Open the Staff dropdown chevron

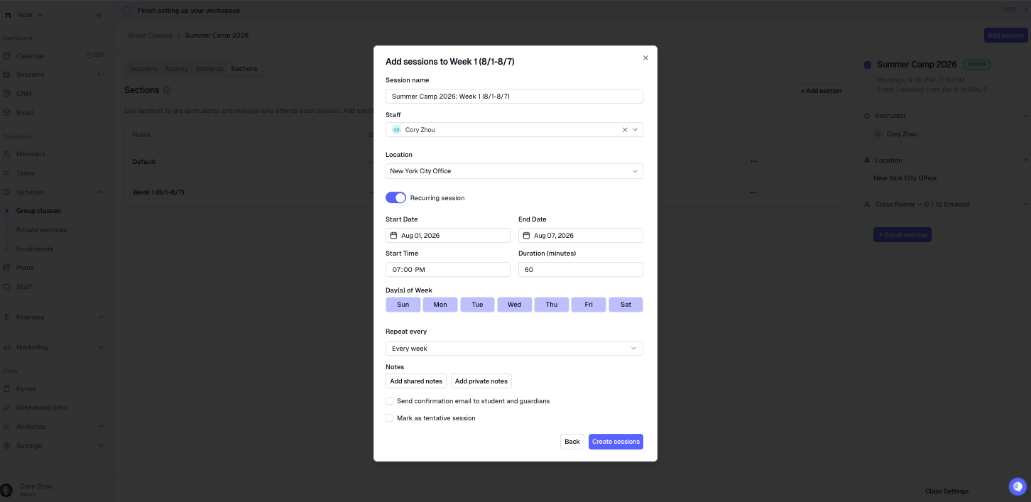coord(635,130)
